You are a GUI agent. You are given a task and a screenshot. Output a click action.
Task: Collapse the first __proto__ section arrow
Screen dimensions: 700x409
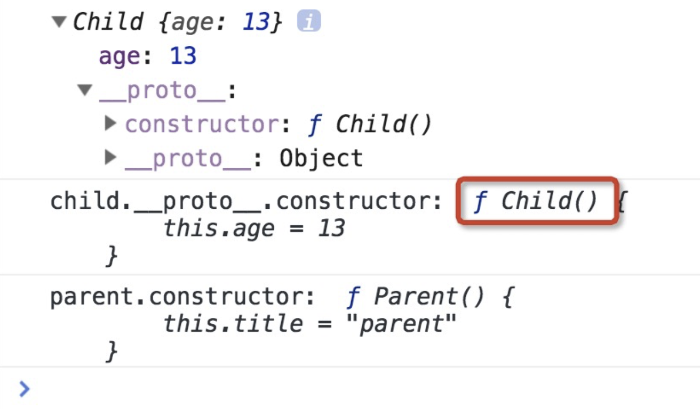(x=84, y=89)
